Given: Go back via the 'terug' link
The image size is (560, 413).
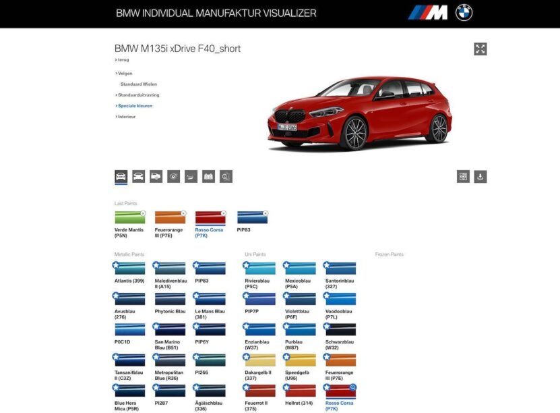Looking at the screenshot, I should tap(122, 59).
